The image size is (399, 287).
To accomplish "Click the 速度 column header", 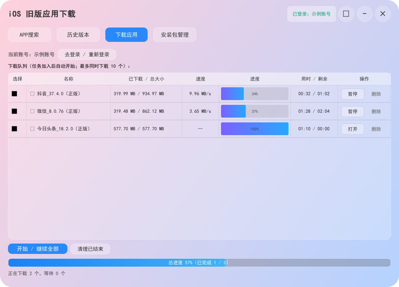I will [201, 79].
